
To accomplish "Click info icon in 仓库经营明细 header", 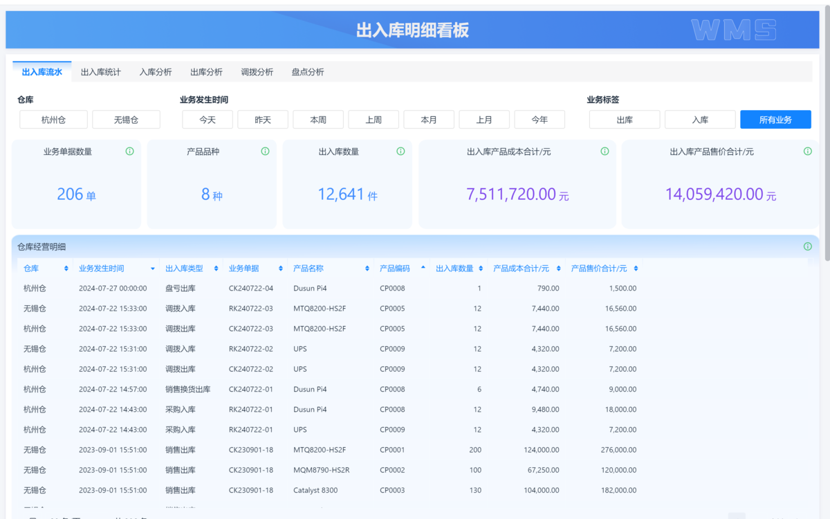I will point(807,247).
